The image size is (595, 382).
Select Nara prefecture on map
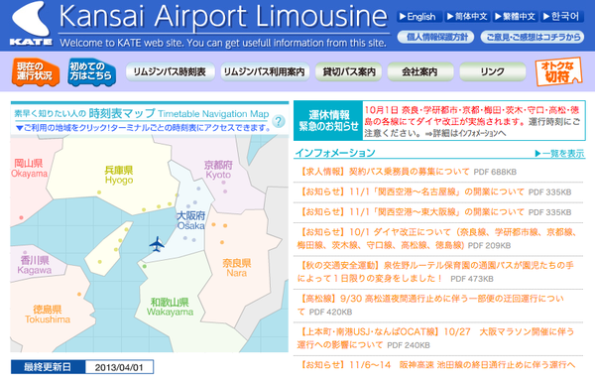236,268
